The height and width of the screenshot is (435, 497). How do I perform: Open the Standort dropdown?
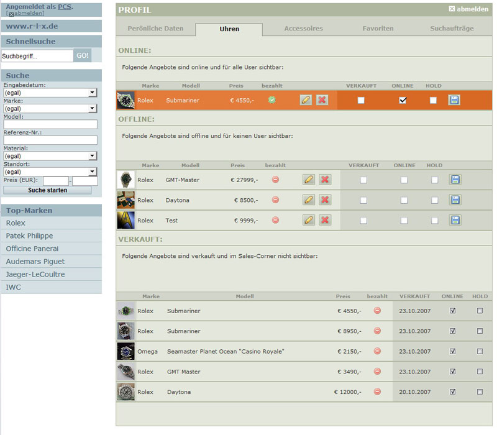tap(50, 172)
